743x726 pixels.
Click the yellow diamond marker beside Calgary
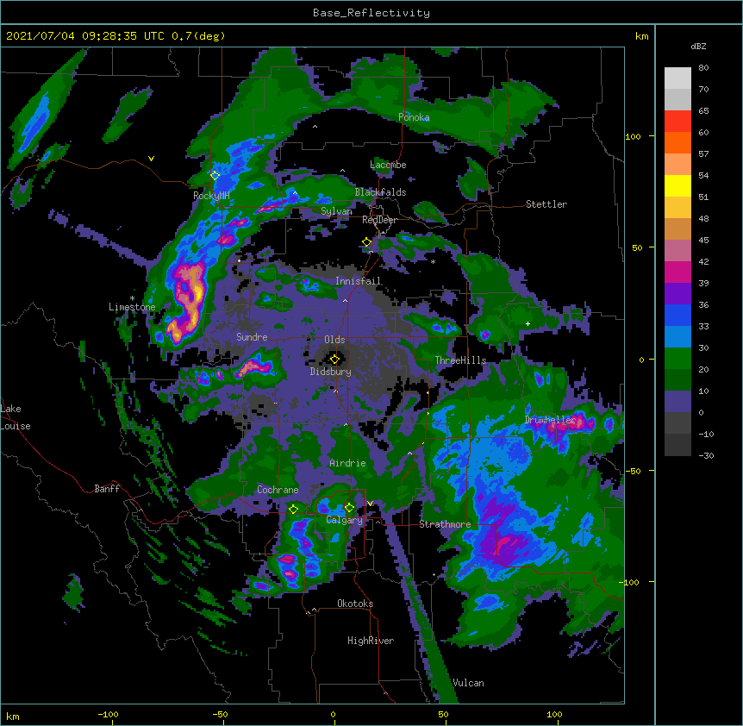click(x=349, y=508)
